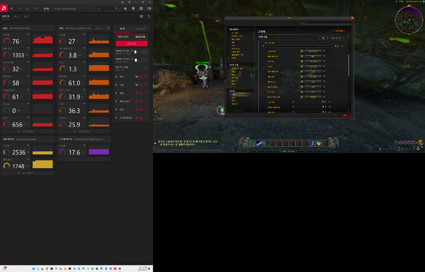
Task: Open AMD Software icon on the taskbar
Action: point(115,269)
